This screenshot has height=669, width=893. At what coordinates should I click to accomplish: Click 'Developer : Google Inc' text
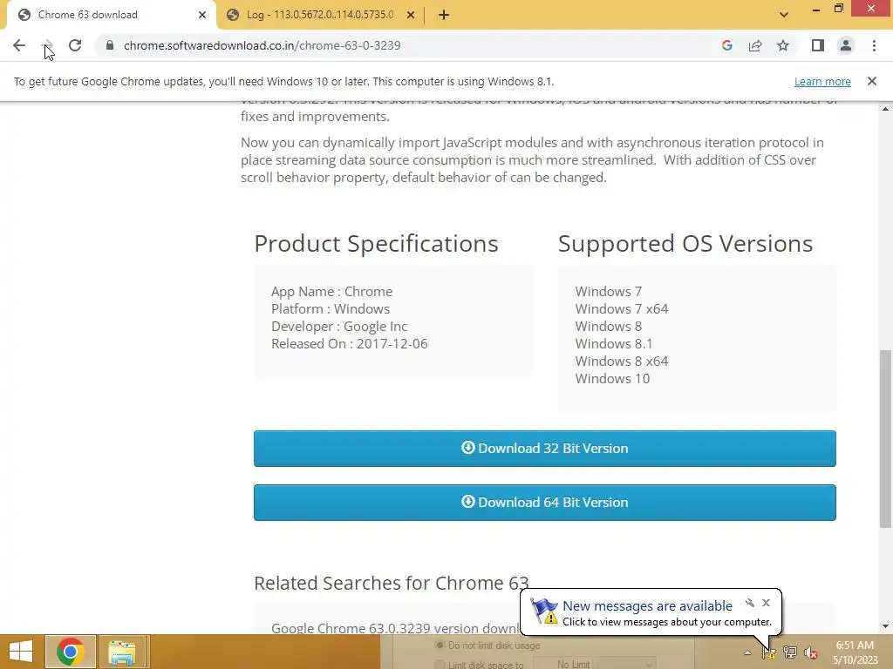pyautogui.click(x=339, y=327)
